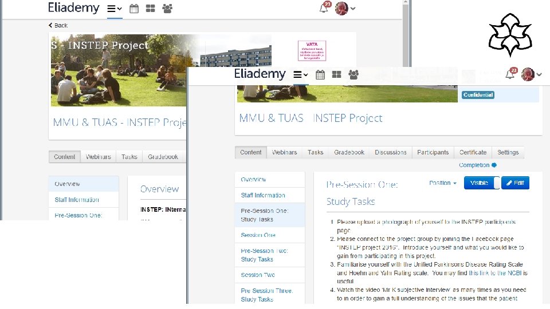Screen dimensions: 550x309
Task: Select Content tab in front window
Action: pos(251,152)
